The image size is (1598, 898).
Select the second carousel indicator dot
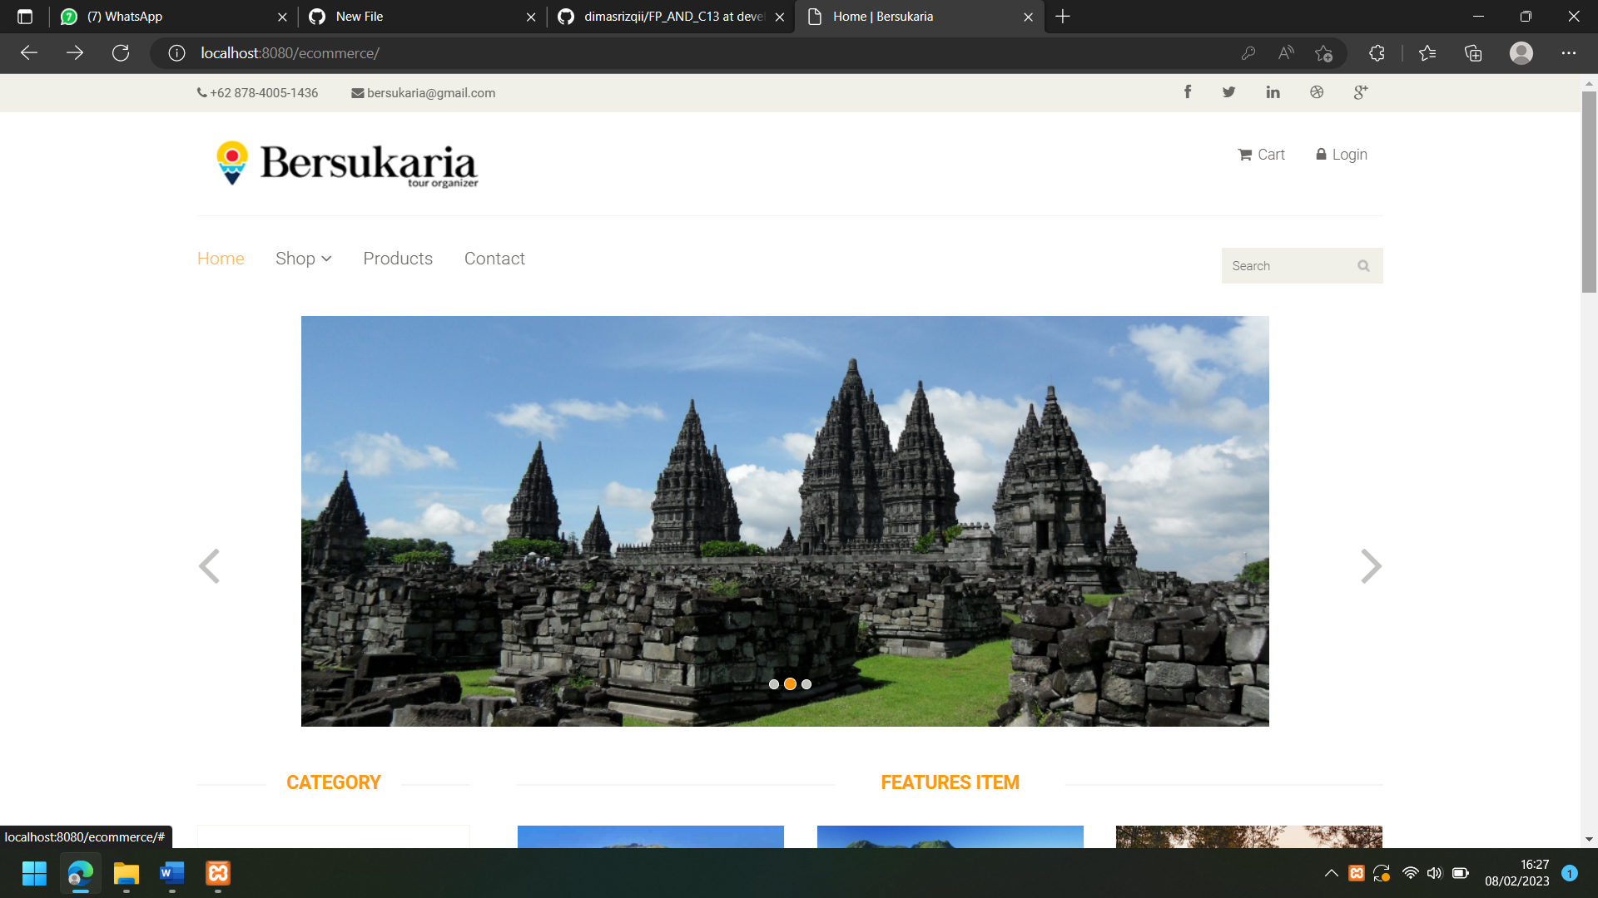(790, 683)
